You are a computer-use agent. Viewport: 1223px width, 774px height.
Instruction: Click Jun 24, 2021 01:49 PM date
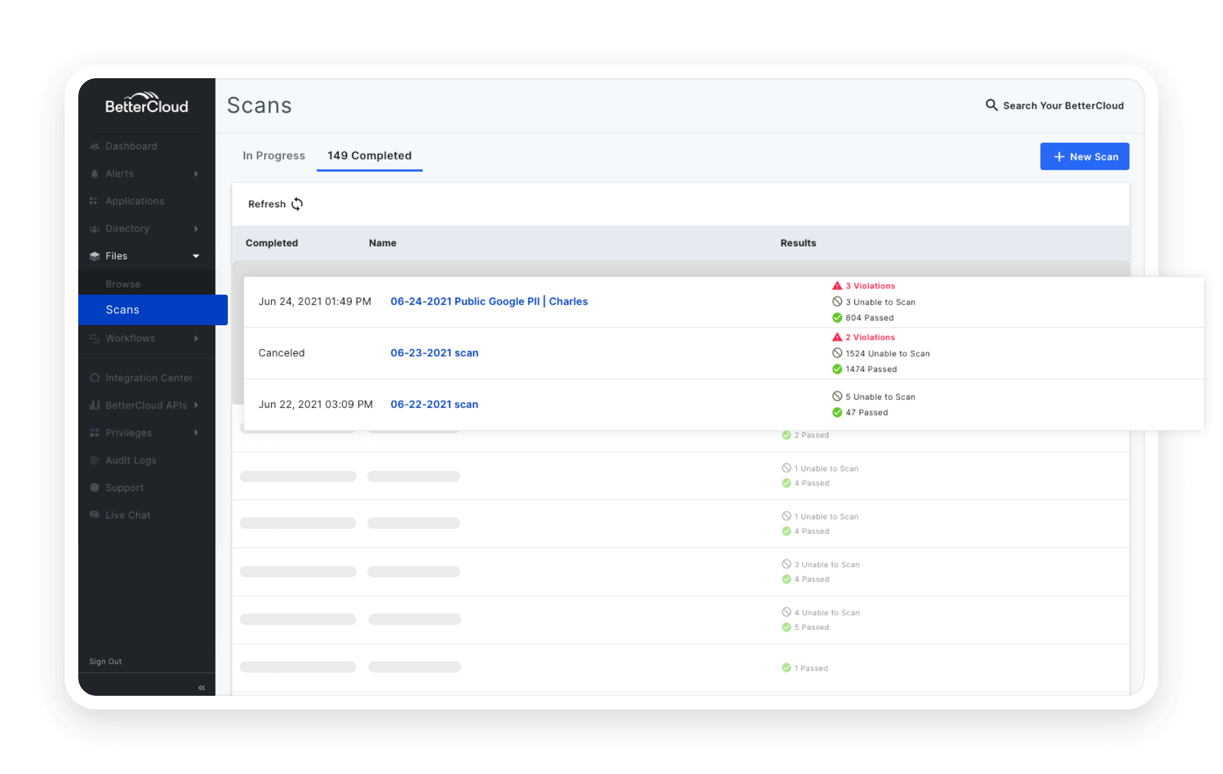point(315,301)
